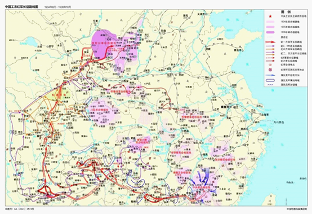Viewport: 312px width, 214px height.
Task: Select the 上海市 label near the coast
Action: 265,115
